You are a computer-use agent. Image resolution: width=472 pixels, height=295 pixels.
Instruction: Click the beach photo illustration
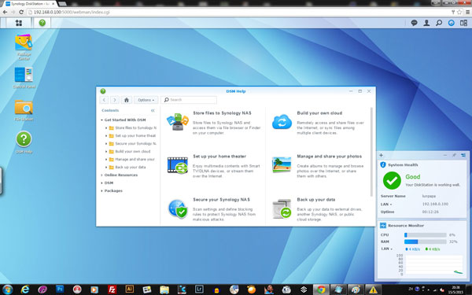(282, 165)
